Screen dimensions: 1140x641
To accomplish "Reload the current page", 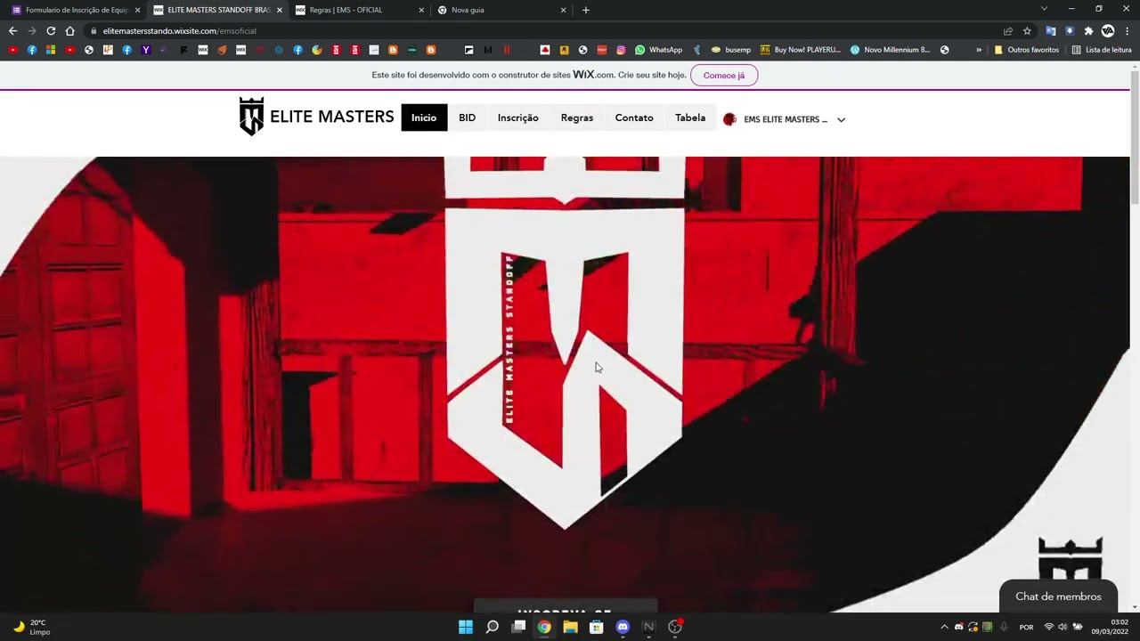I will [x=51, y=31].
